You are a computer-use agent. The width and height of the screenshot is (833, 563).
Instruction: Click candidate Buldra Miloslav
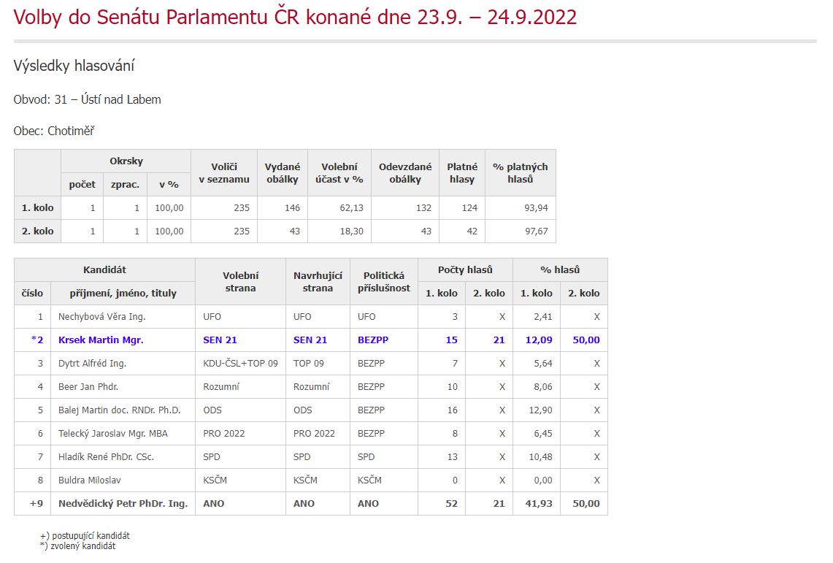click(90, 480)
